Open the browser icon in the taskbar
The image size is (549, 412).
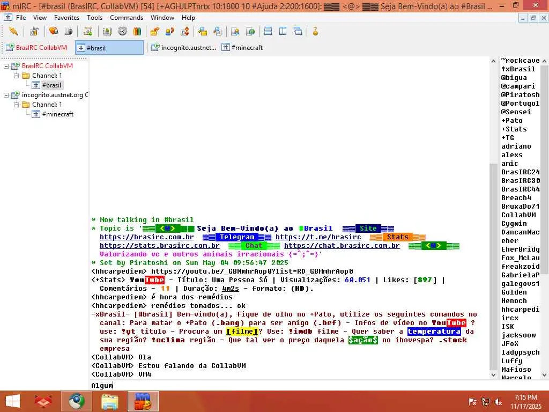pyautogui.click(x=76, y=401)
